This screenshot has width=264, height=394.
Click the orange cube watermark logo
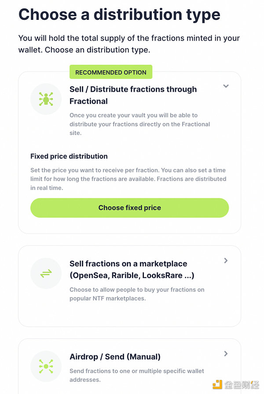pos(217,384)
